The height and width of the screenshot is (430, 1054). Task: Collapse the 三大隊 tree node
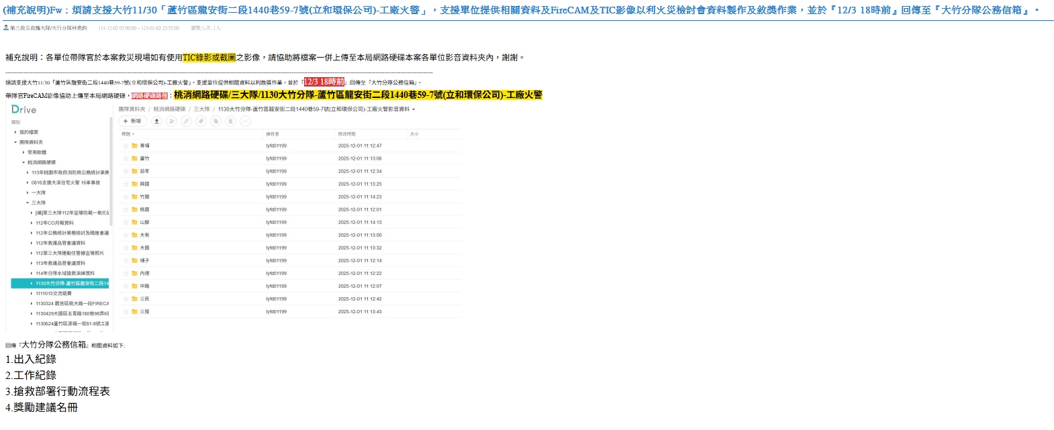click(28, 203)
